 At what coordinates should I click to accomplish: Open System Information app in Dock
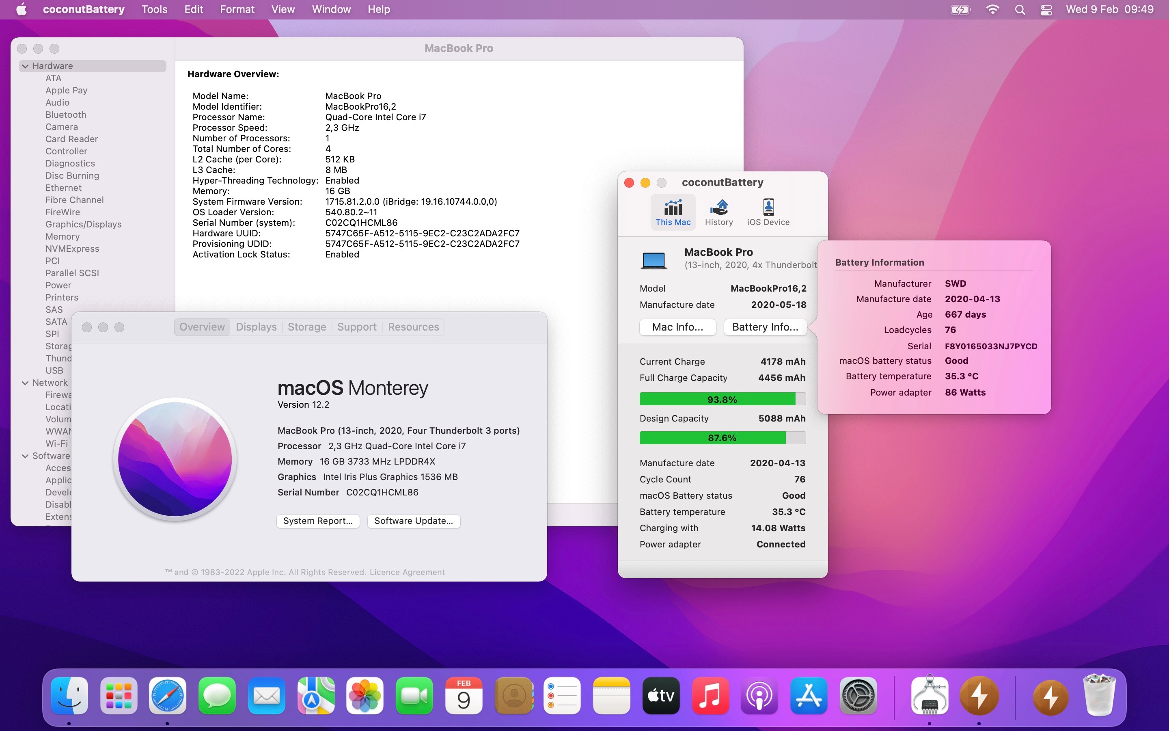click(x=929, y=696)
